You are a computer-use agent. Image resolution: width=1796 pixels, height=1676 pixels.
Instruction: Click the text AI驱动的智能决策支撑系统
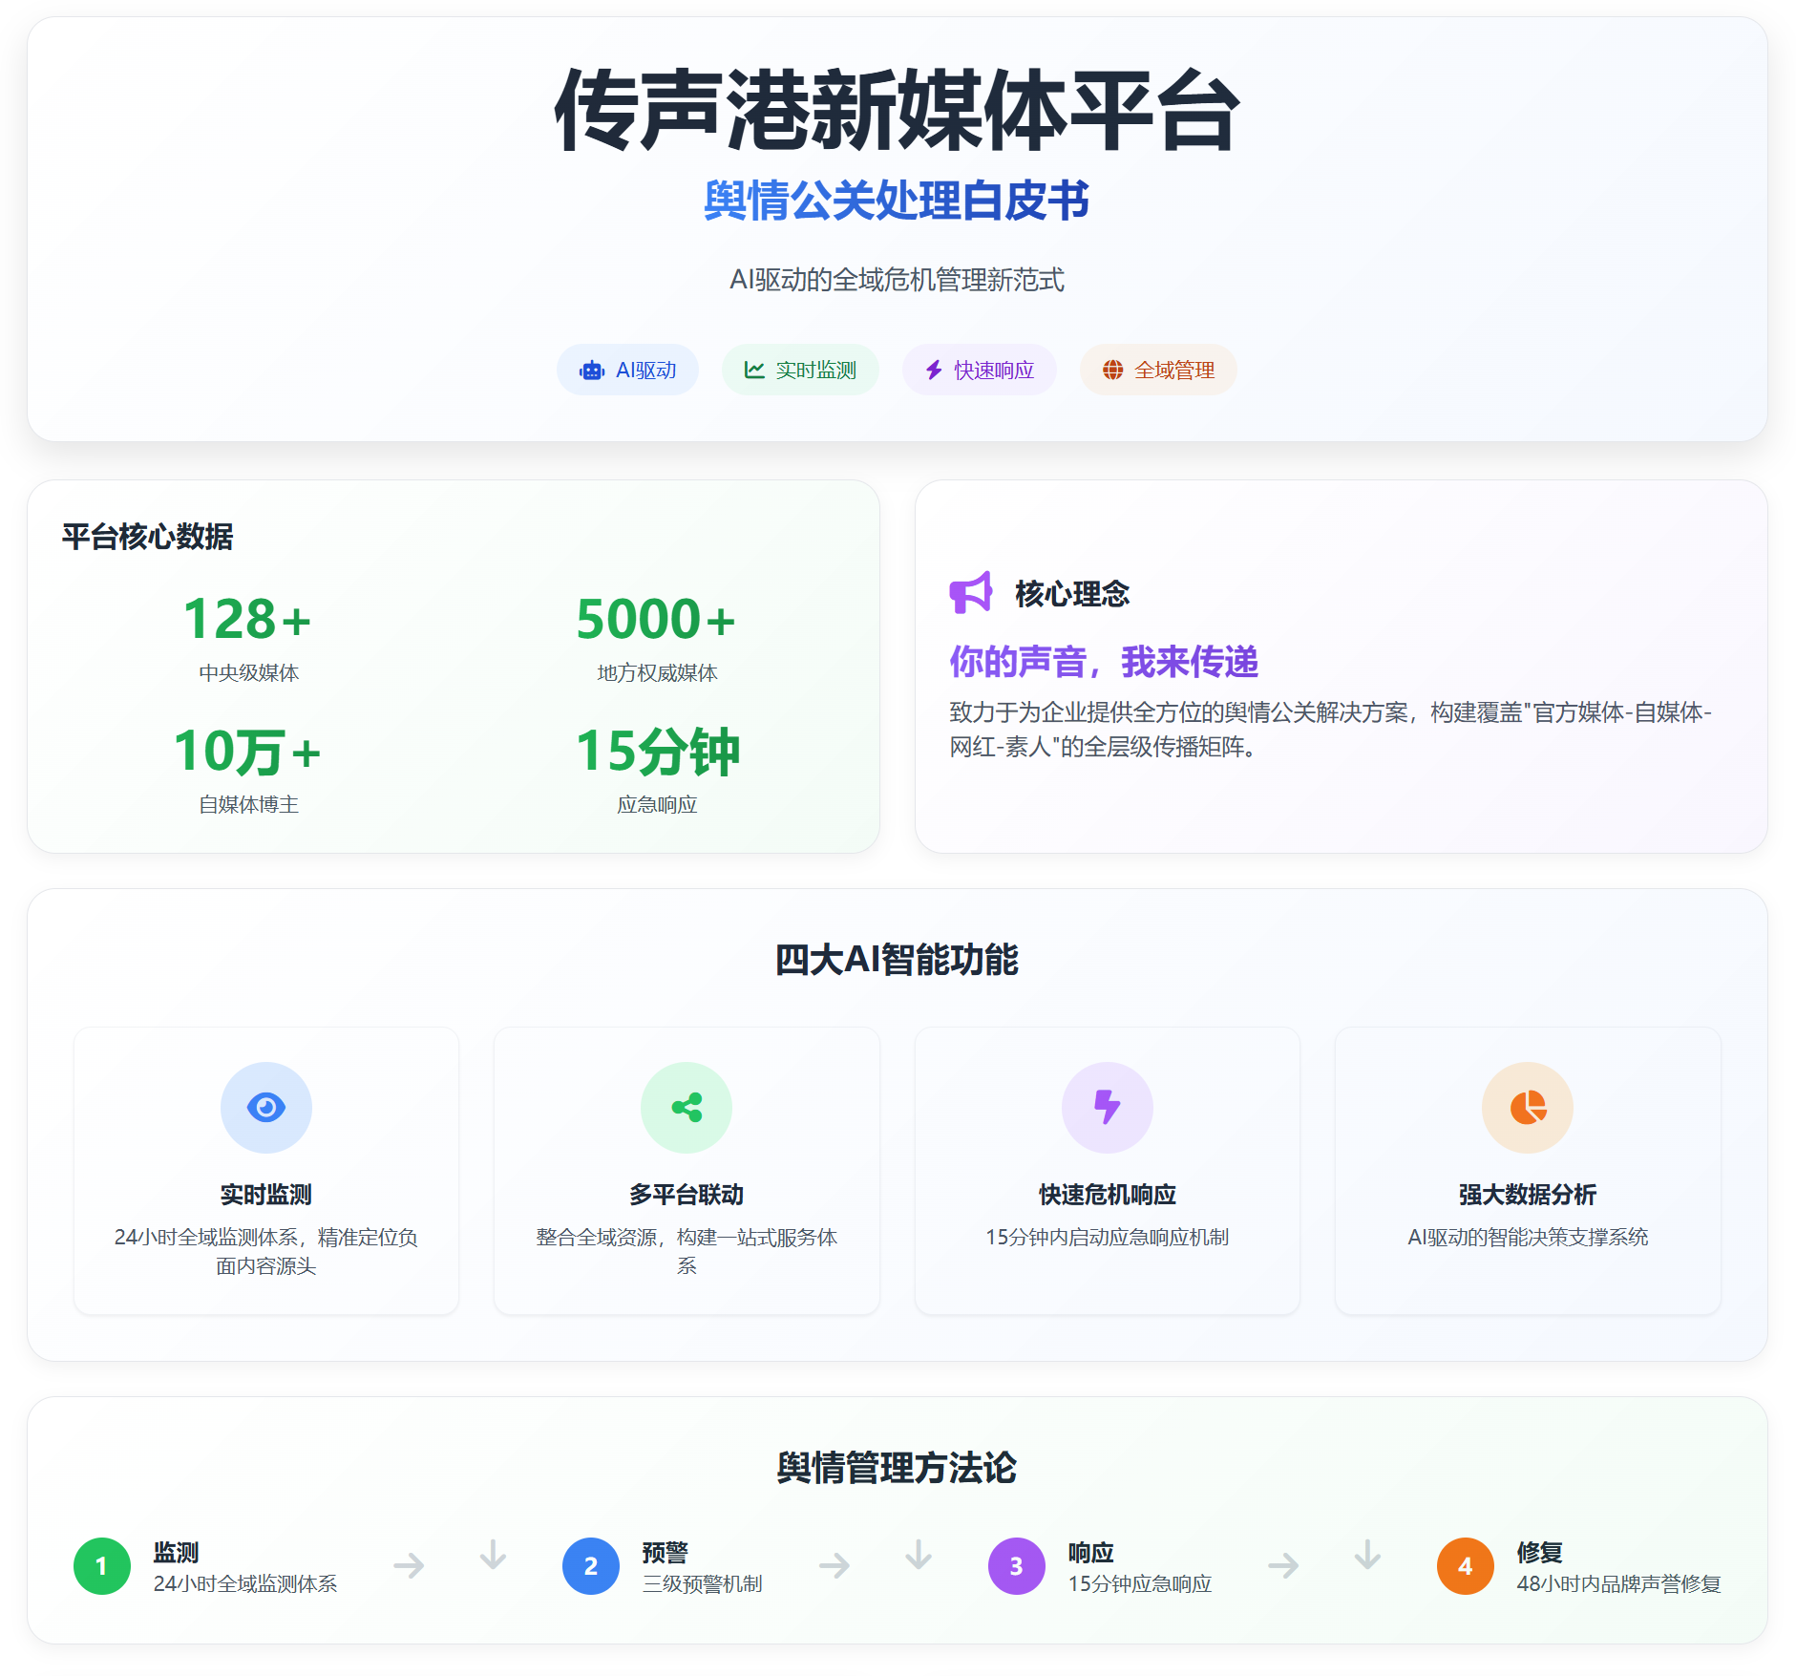pyautogui.click(x=1528, y=1237)
